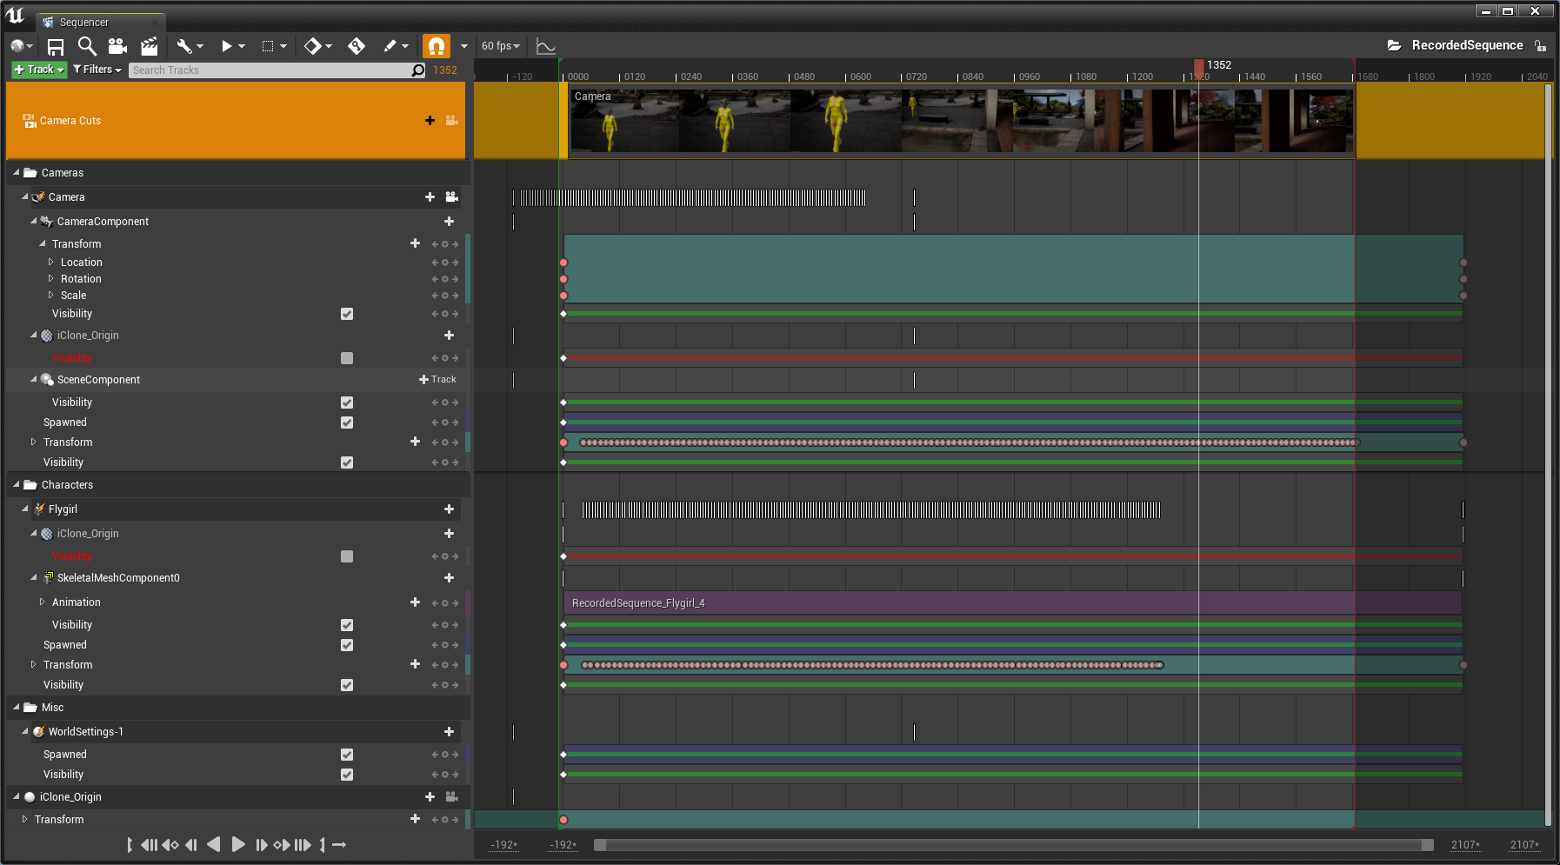Add track with plus on Camera Cuts row

click(430, 121)
